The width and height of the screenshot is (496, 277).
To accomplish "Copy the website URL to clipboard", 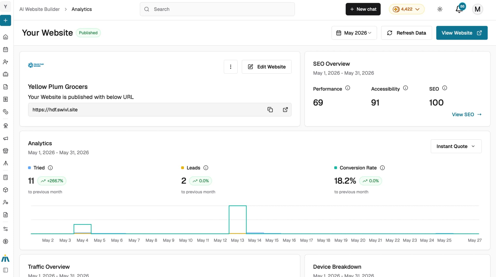I will click(x=270, y=110).
